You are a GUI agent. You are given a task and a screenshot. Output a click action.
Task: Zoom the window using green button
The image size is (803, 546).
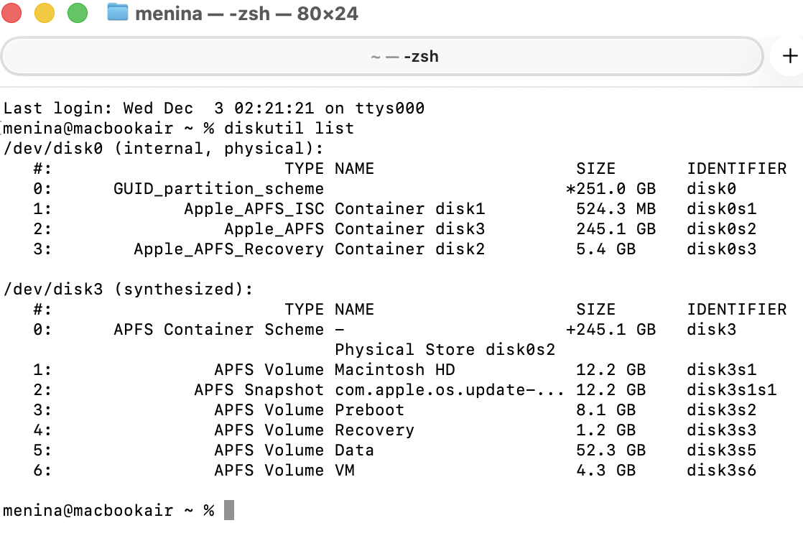point(77,13)
